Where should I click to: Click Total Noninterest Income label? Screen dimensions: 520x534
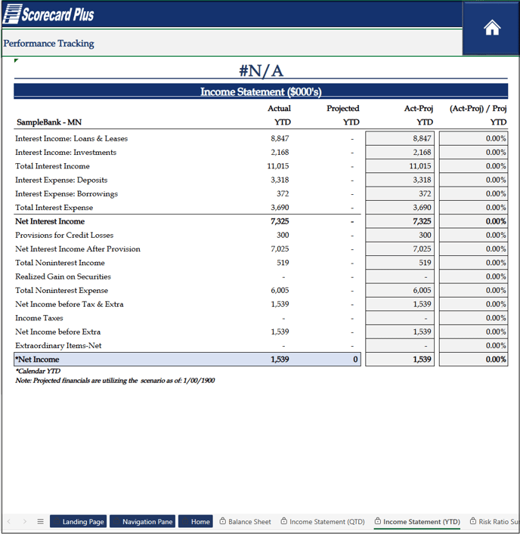[60, 263]
